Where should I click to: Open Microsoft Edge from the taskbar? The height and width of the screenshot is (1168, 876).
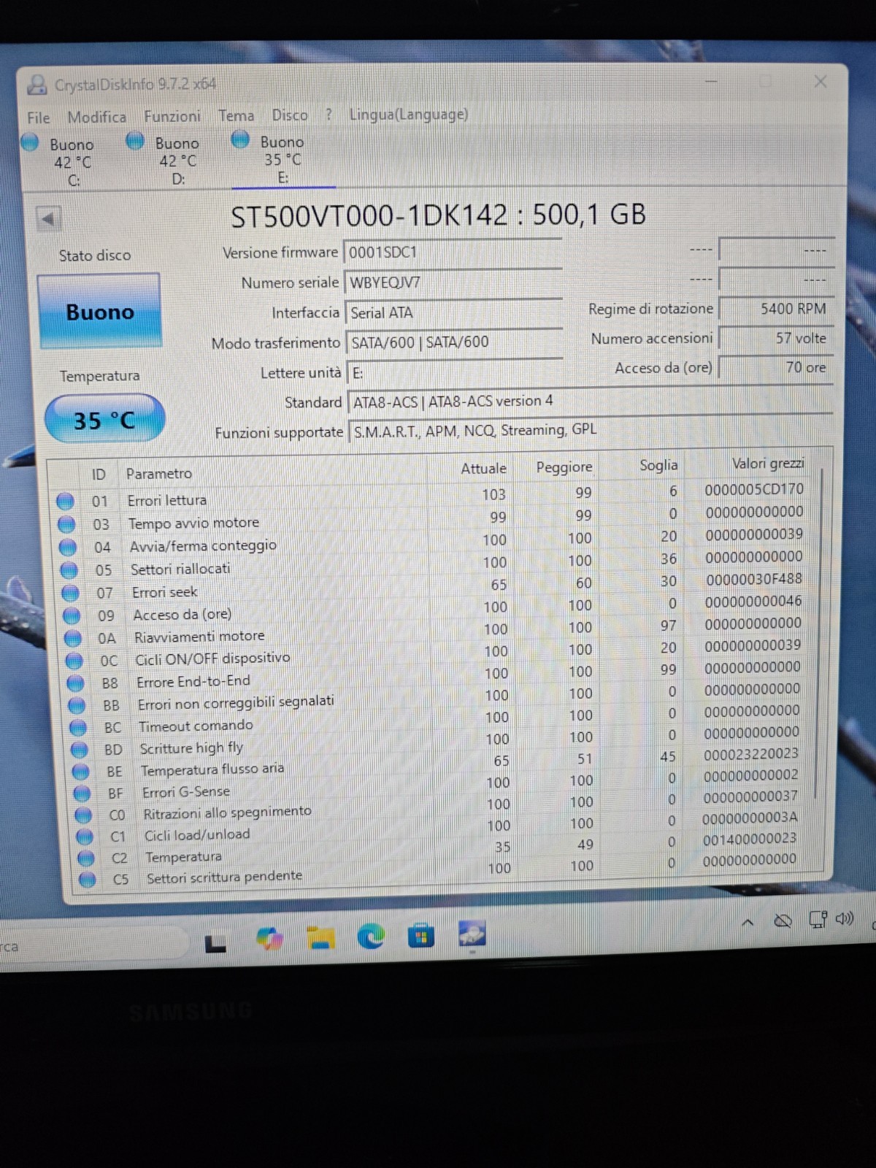coord(371,937)
